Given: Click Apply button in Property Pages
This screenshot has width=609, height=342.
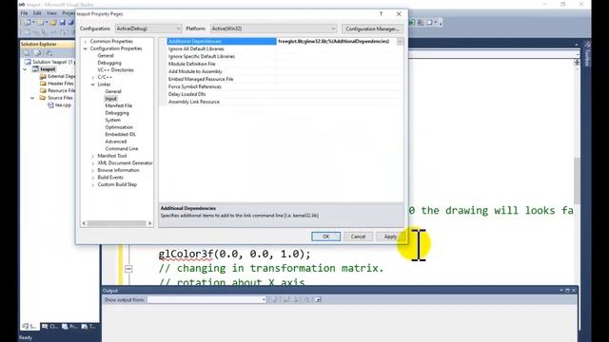Looking at the screenshot, I should tap(390, 237).
